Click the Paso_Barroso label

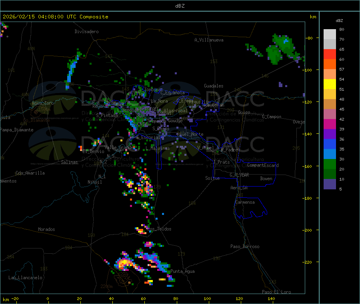(x=245, y=246)
